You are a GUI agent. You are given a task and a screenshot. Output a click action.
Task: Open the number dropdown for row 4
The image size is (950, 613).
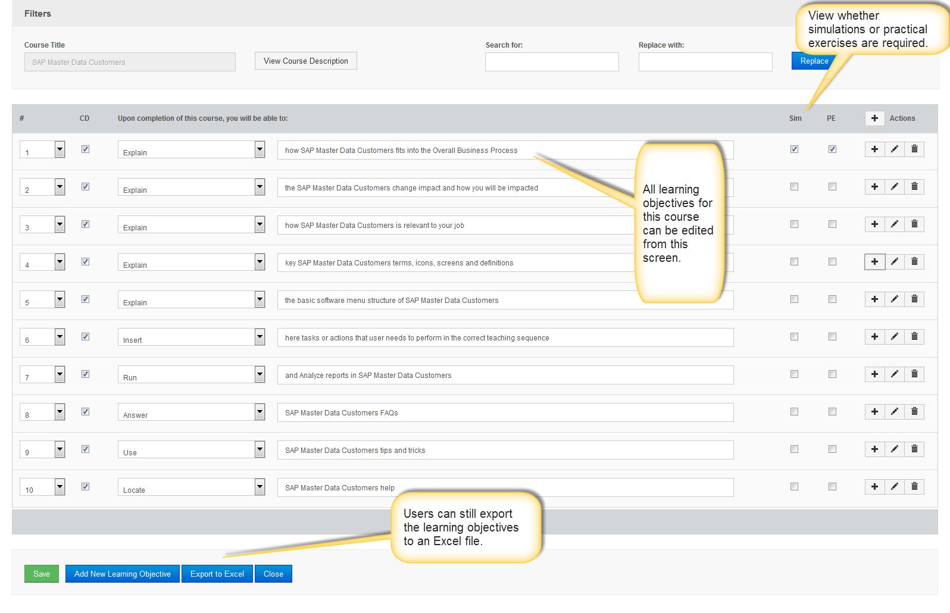(x=42, y=262)
